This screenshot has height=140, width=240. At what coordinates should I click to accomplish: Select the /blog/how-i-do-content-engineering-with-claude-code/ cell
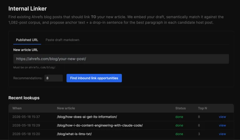tap(100, 125)
